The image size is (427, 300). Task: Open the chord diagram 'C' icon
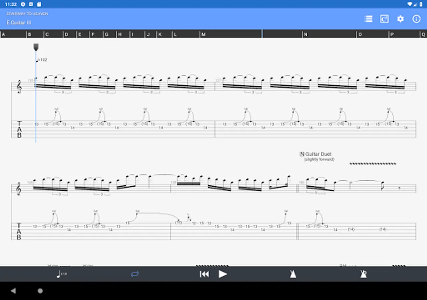click(384, 19)
